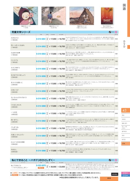Screen dimensions: 130x181
Task: Click the orange 学校のみ badge under 8-323-5075
Action: (x=41, y=168)
